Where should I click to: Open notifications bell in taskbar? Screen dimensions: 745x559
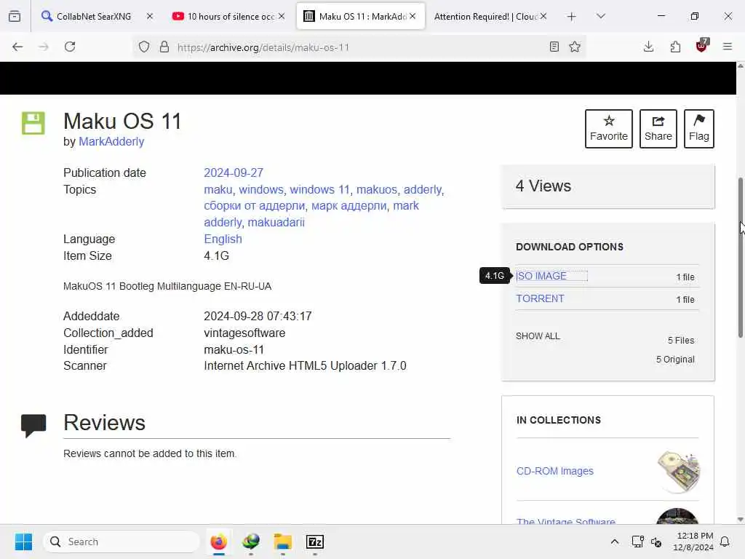pos(725,542)
